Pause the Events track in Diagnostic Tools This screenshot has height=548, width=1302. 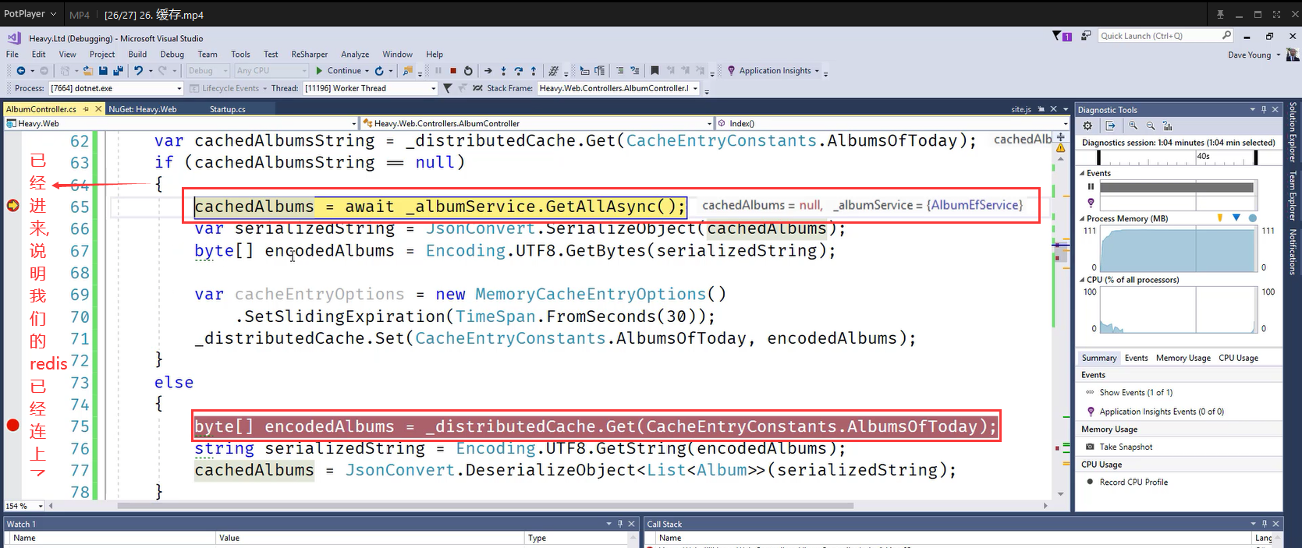click(x=1091, y=187)
